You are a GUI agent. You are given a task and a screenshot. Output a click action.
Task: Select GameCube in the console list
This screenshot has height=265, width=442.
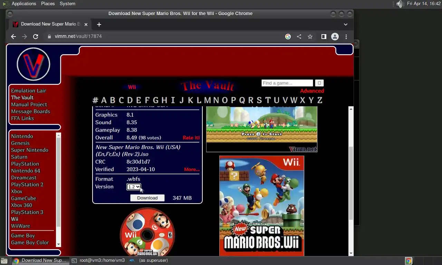23,198
